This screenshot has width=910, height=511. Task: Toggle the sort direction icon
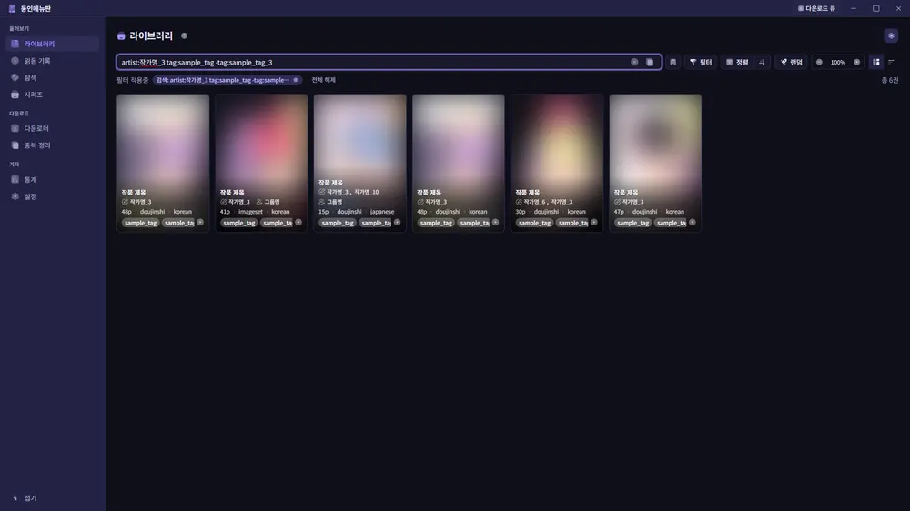[762, 62]
